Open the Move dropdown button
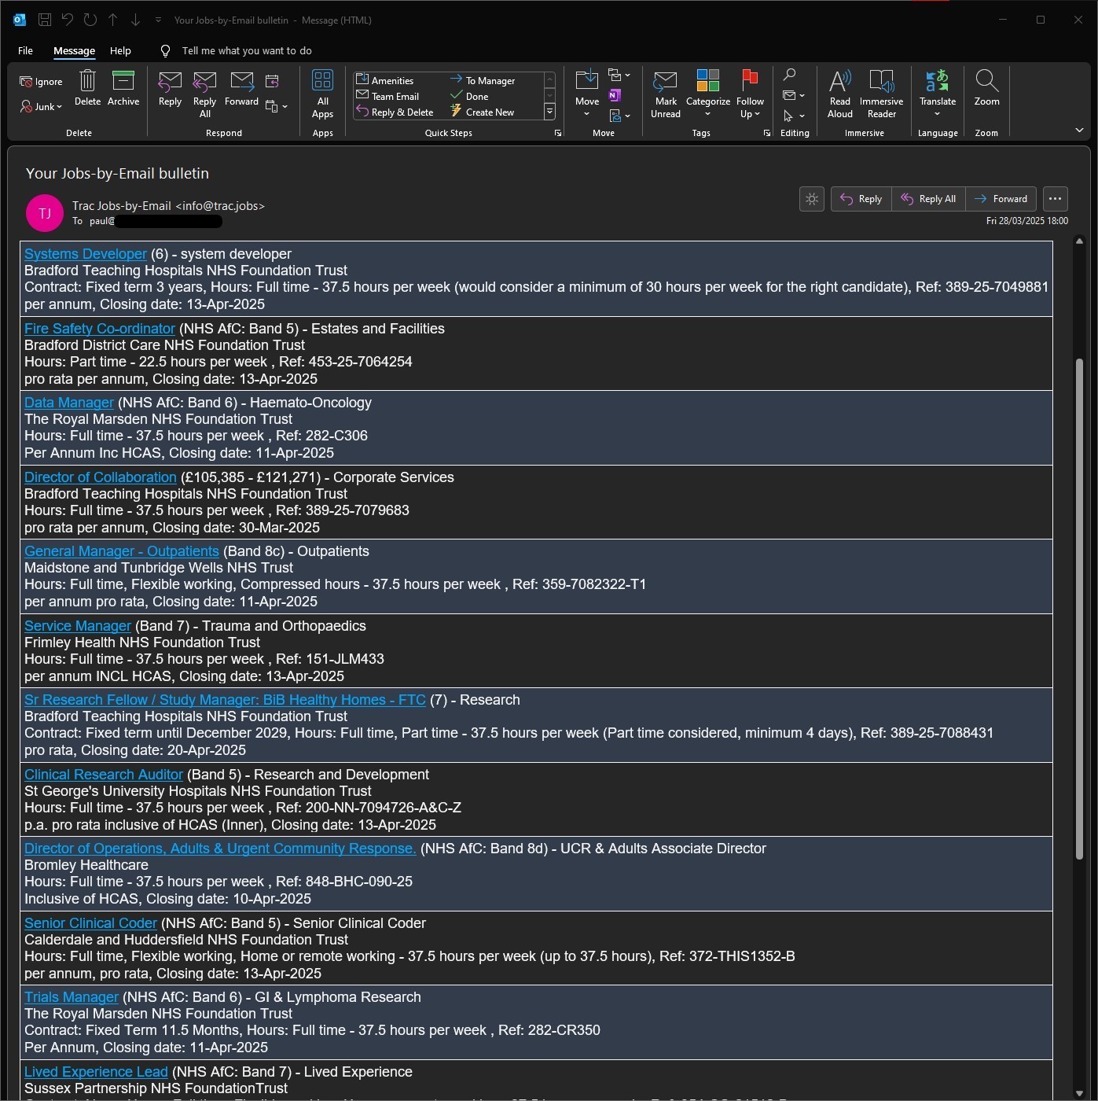 pos(587,94)
